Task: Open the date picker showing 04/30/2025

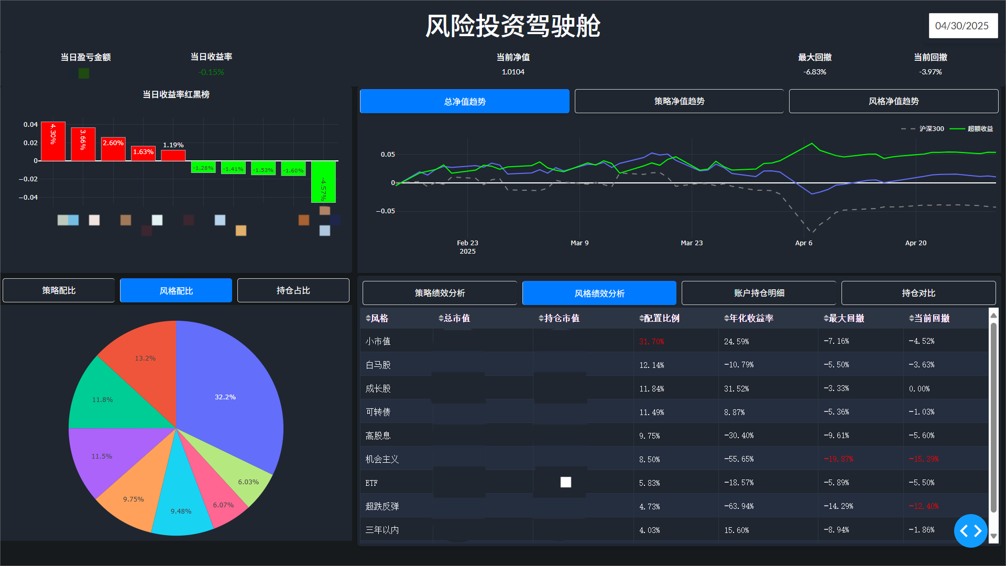Action: tap(963, 26)
